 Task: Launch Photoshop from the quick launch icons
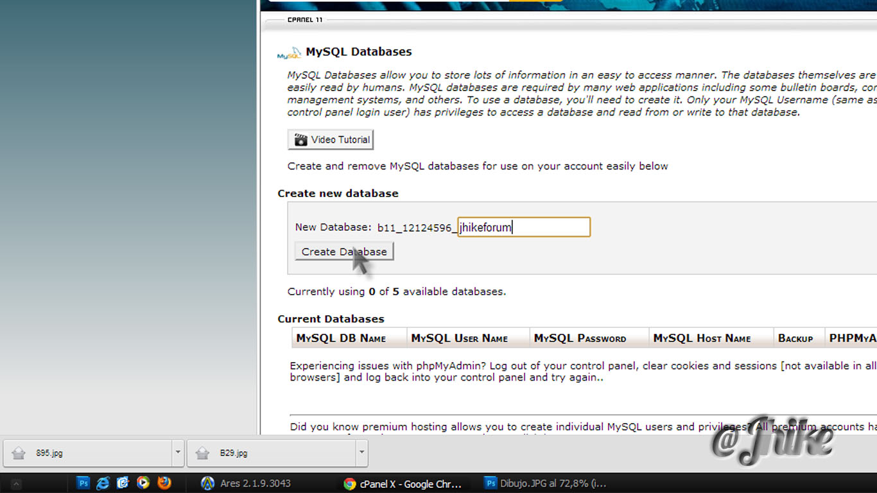point(83,483)
